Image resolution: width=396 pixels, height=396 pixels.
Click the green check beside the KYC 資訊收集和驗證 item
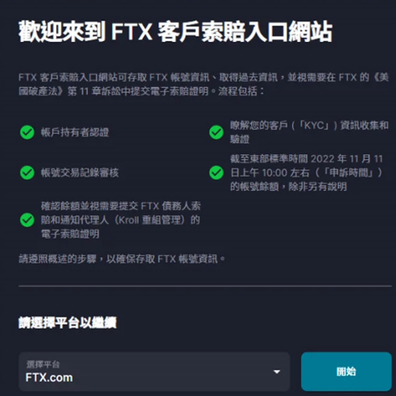coord(216,132)
